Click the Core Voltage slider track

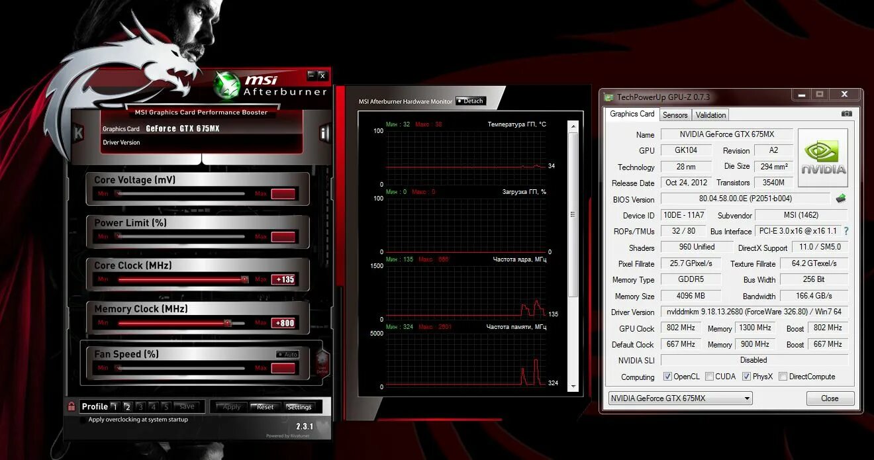(x=180, y=194)
